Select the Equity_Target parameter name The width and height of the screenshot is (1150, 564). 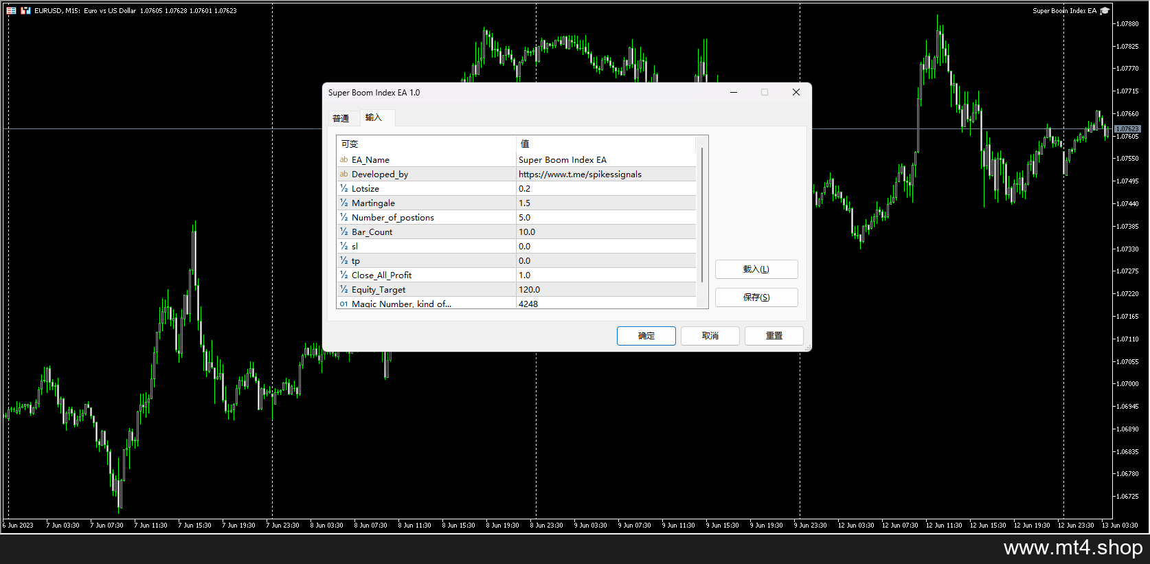tap(379, 290)
